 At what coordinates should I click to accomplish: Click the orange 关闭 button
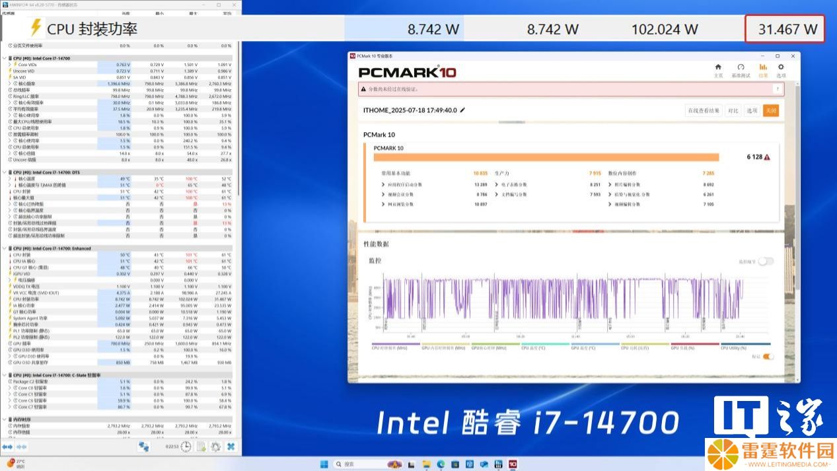click(x=771, y=111)
